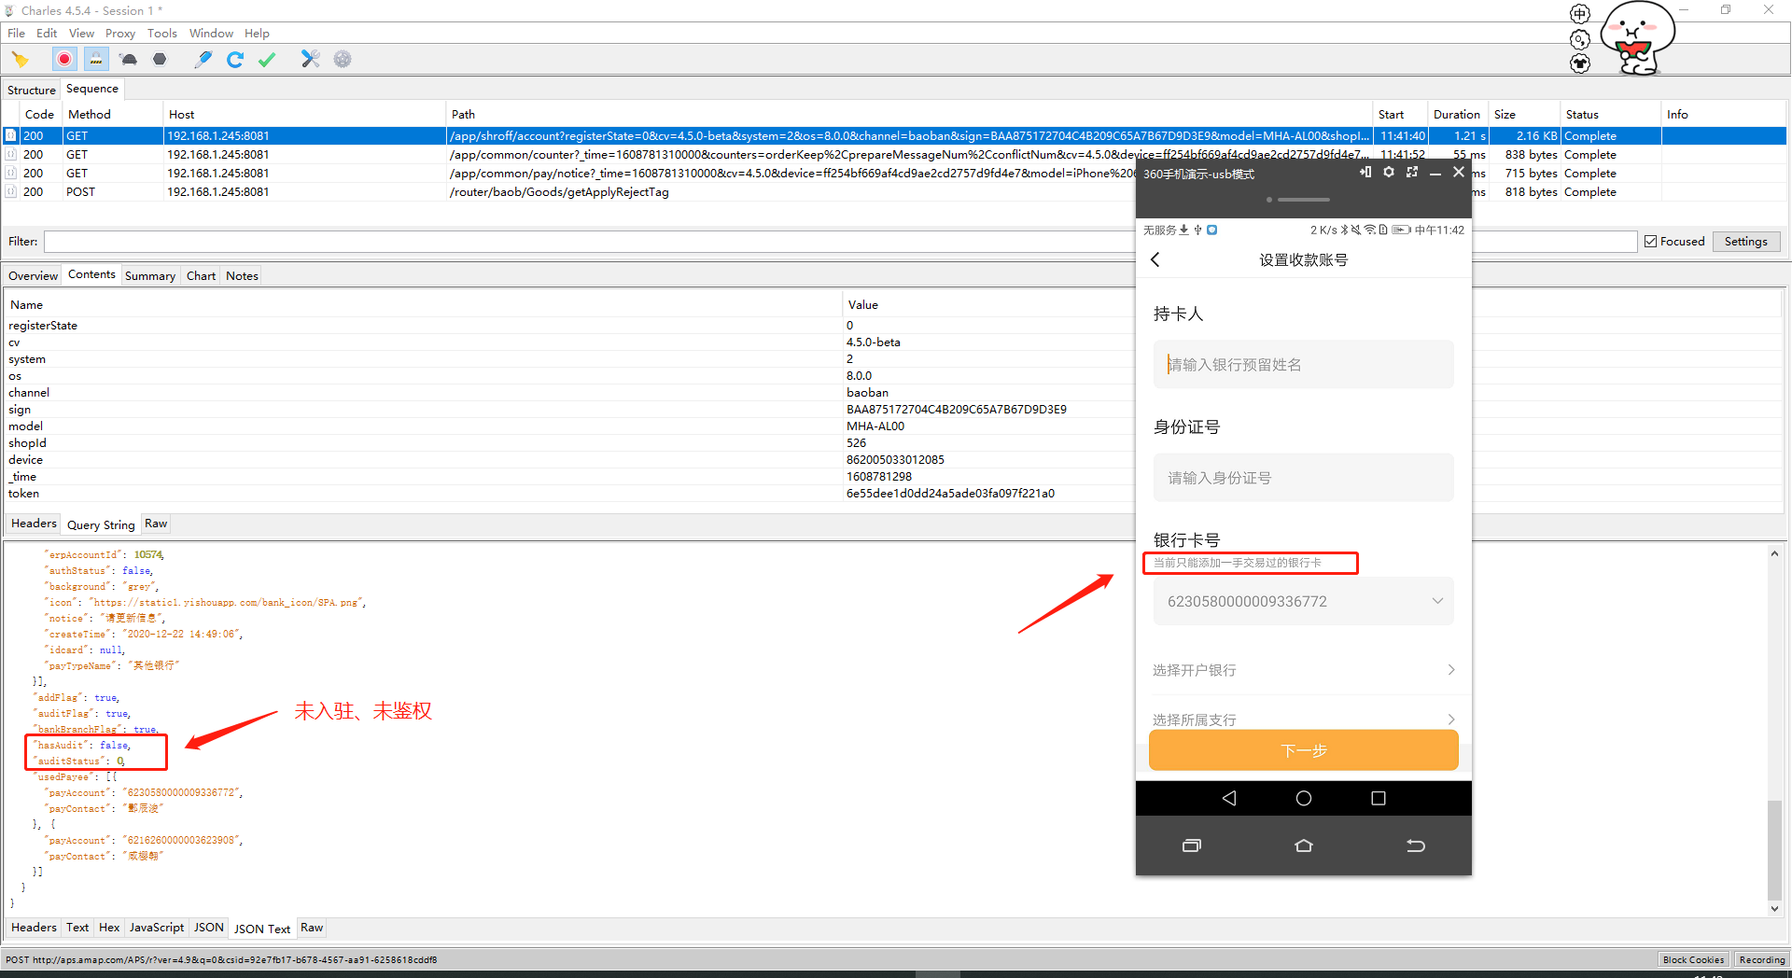Viewport: 1792px width, 978px height.
Task: Toggle fullscreen in phone mirror window
Action: click(1412, 173)
